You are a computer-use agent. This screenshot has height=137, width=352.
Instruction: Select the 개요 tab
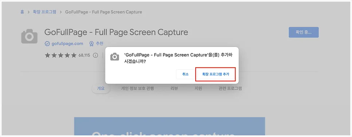(x=101, y=88)
